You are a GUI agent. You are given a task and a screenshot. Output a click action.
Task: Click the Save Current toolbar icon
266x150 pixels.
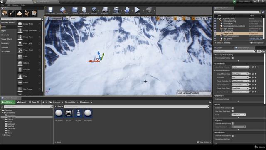point(50,10)
